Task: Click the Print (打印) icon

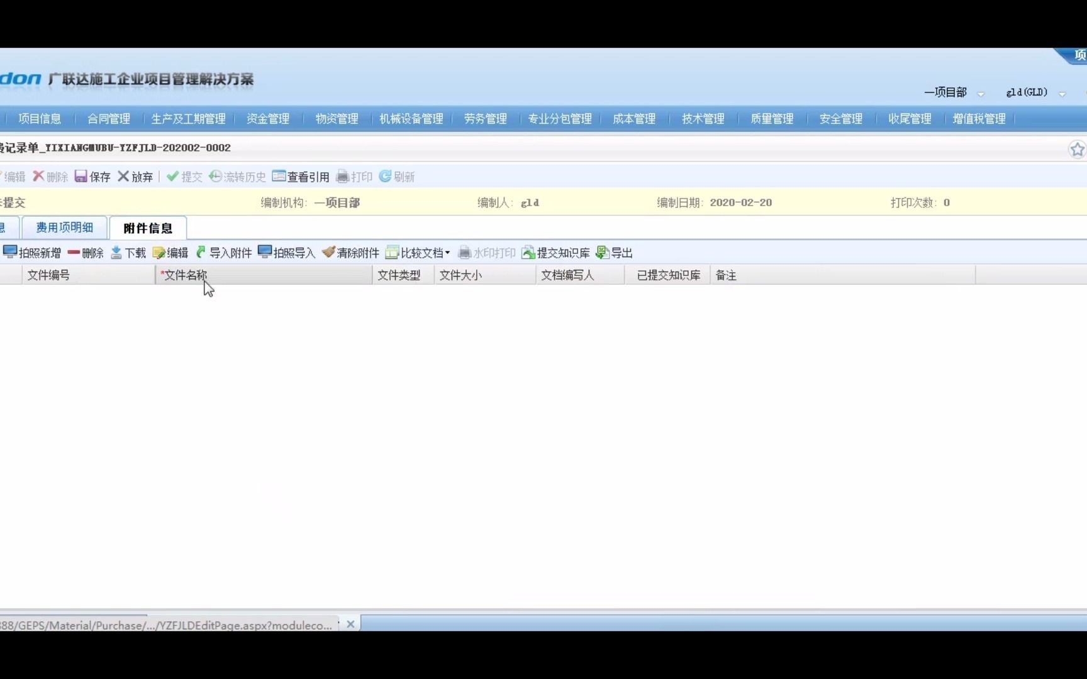Action: click(342, 177)
